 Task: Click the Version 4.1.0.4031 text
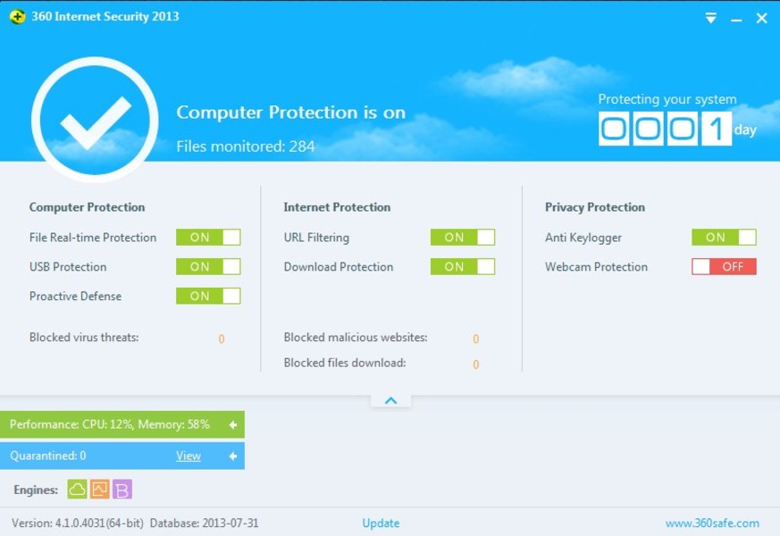[78, 523]
